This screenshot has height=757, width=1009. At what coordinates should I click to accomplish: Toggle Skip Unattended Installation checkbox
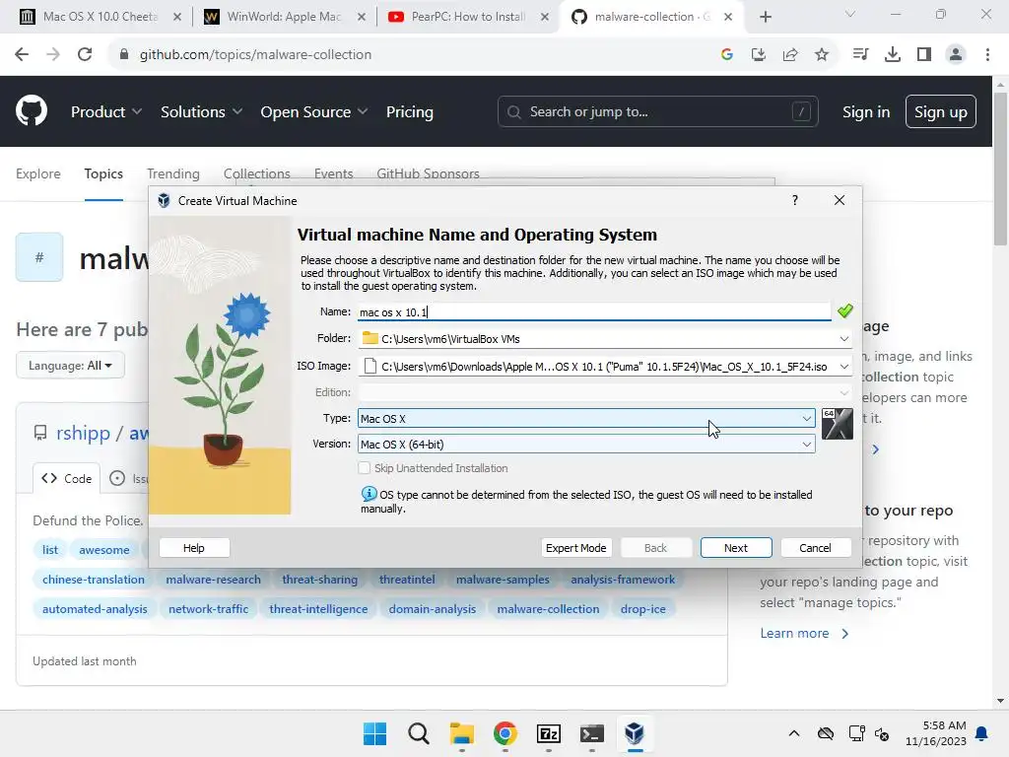click(x=365, y=468)
